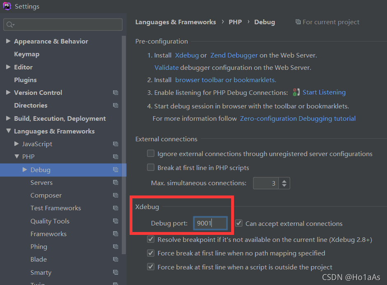Open 'browser toolbar or bookmarklets' link
Screen dimensions: 387x285
click(x=226, y=80)
